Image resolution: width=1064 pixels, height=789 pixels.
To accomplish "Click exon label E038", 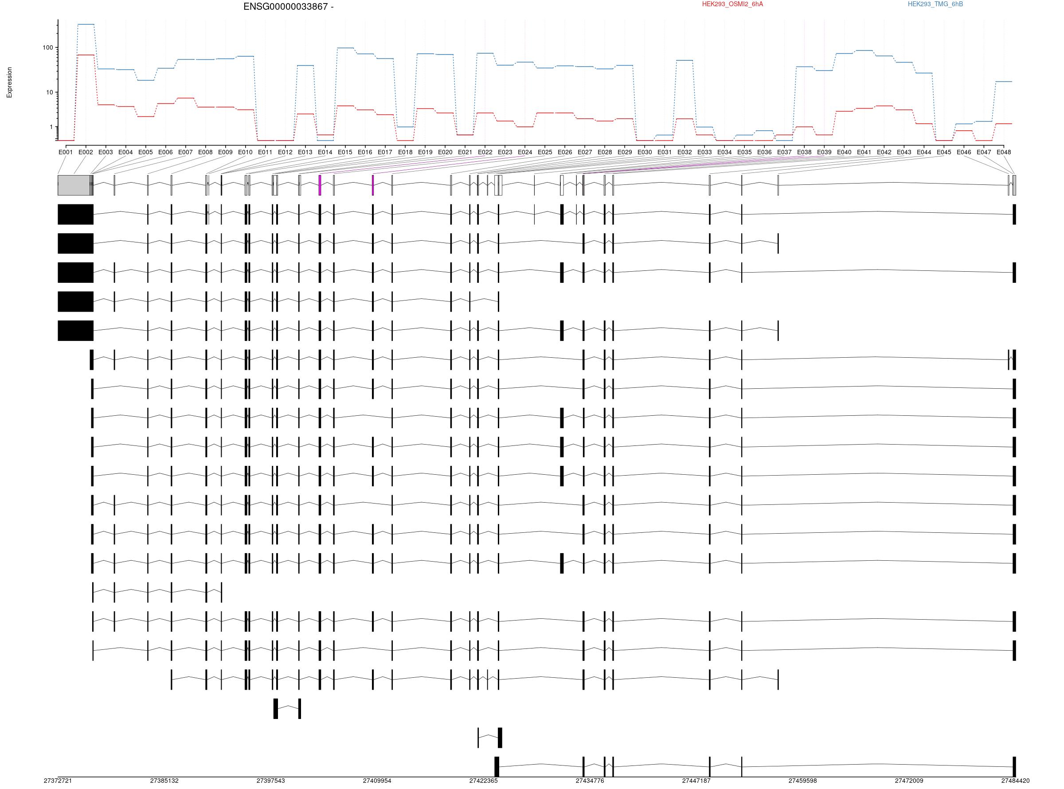I will [x=804, y=152].
